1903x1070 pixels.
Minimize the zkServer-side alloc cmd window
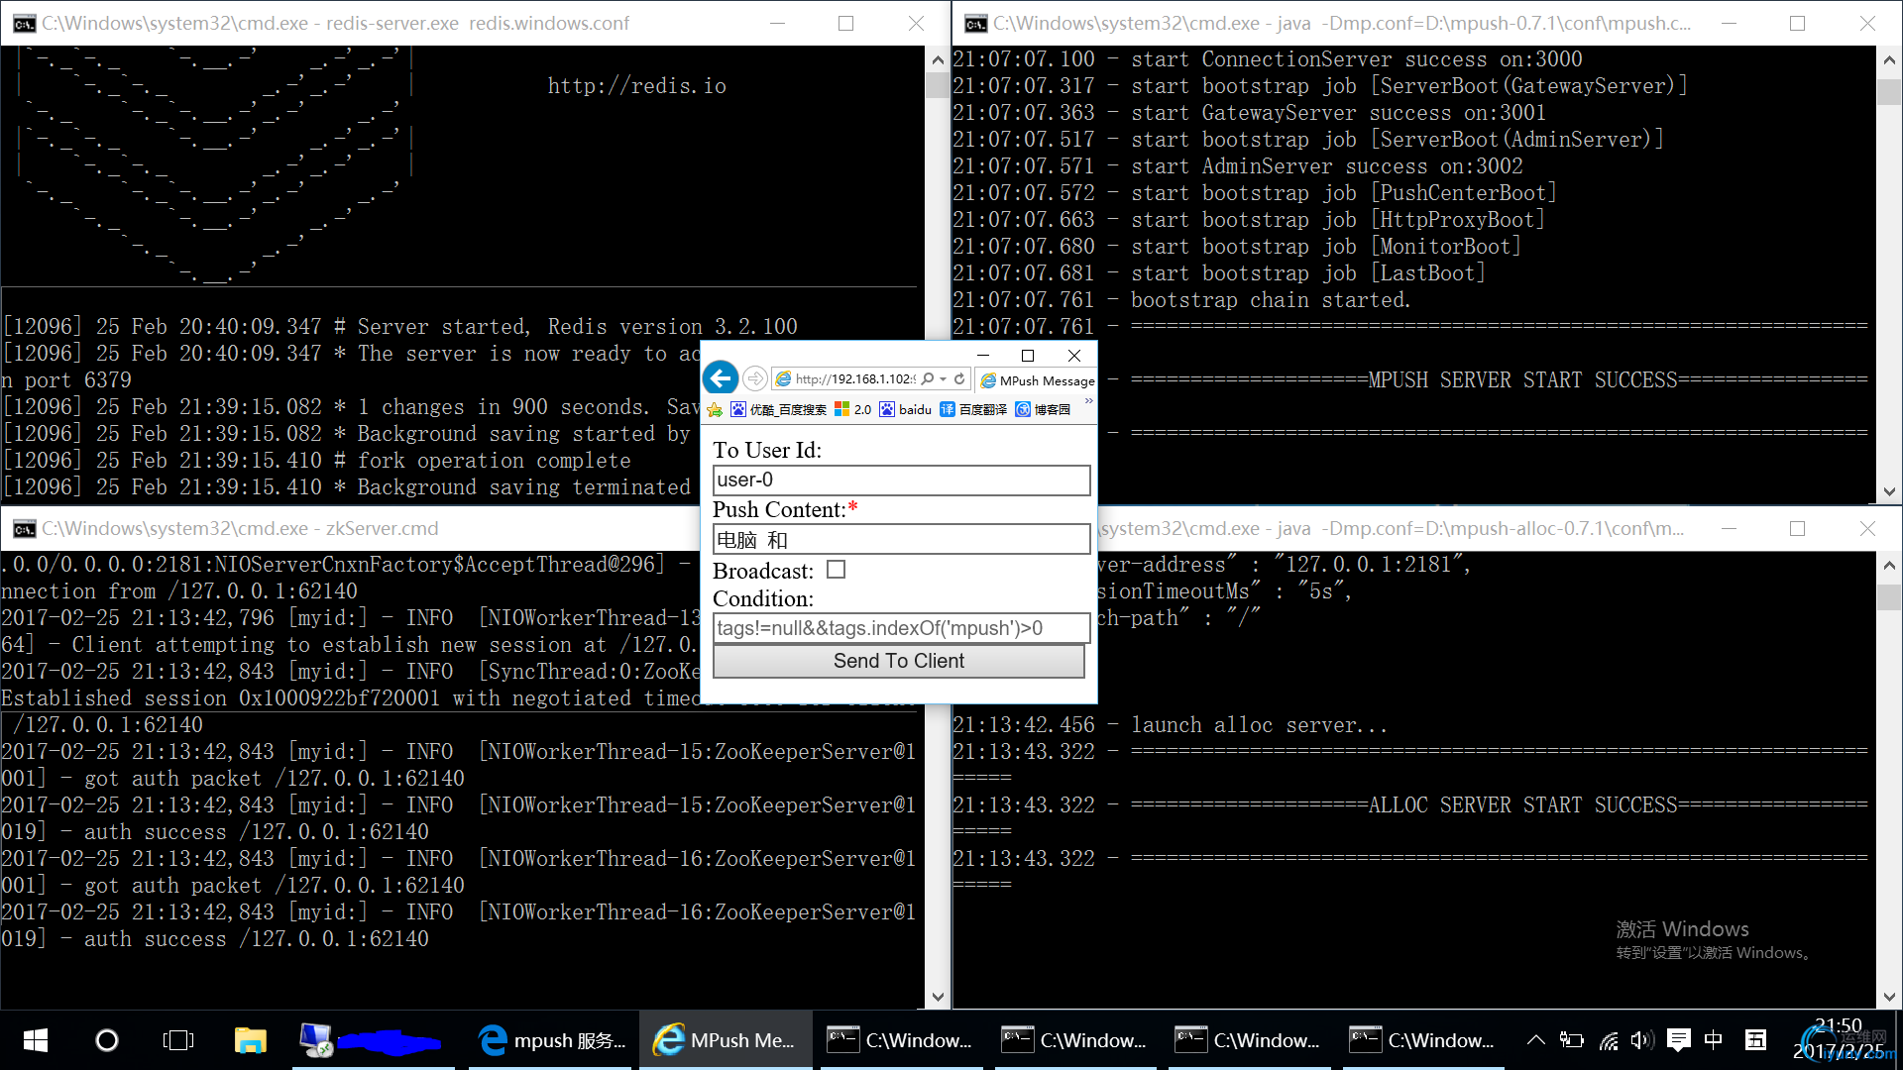click(1729, 529)
